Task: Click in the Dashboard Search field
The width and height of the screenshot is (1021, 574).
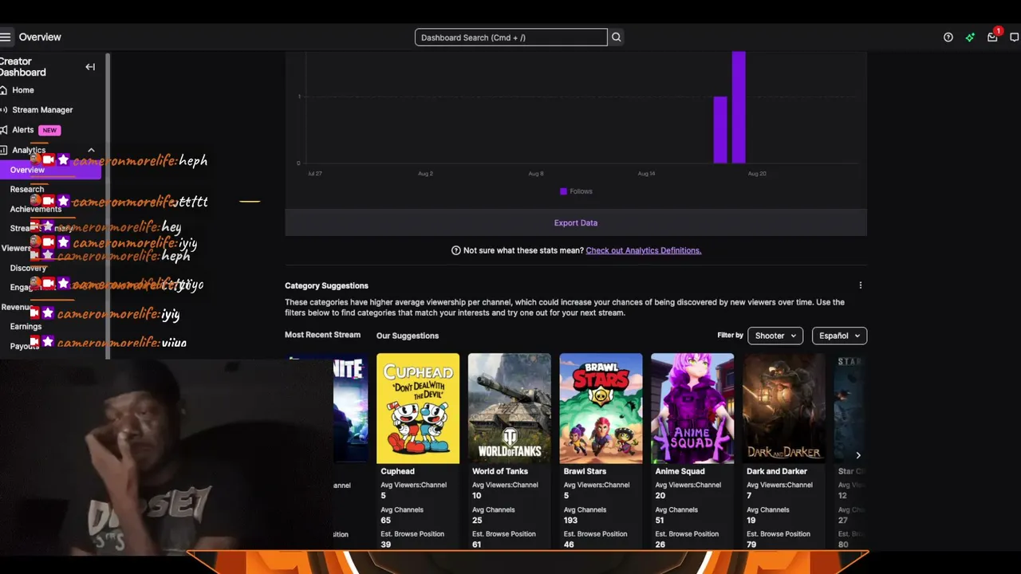Action: click(510, 37)
